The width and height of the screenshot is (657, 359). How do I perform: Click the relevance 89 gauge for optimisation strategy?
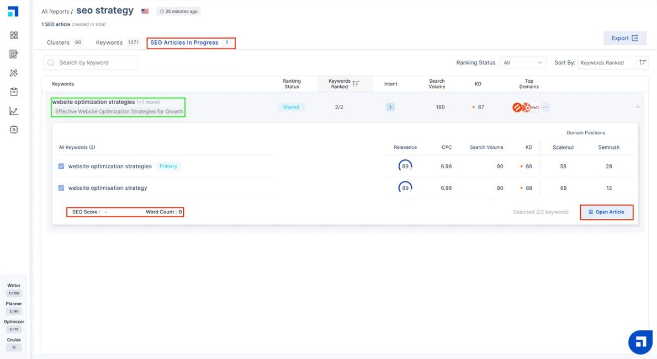[405, 188]
